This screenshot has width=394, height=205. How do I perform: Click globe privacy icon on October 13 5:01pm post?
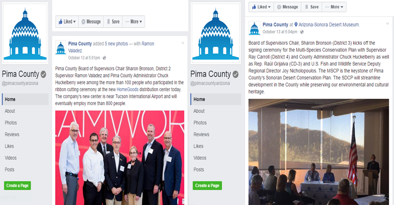pyautogui.click(x=104, y=58)
